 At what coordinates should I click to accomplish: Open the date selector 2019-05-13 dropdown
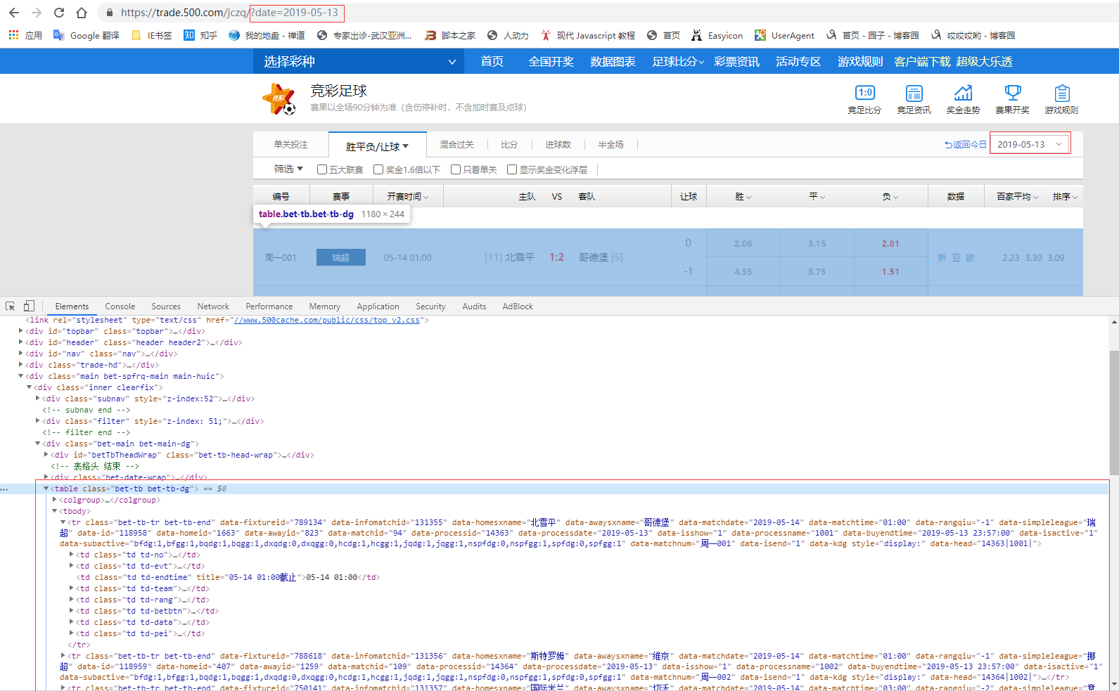[1030, 144]
